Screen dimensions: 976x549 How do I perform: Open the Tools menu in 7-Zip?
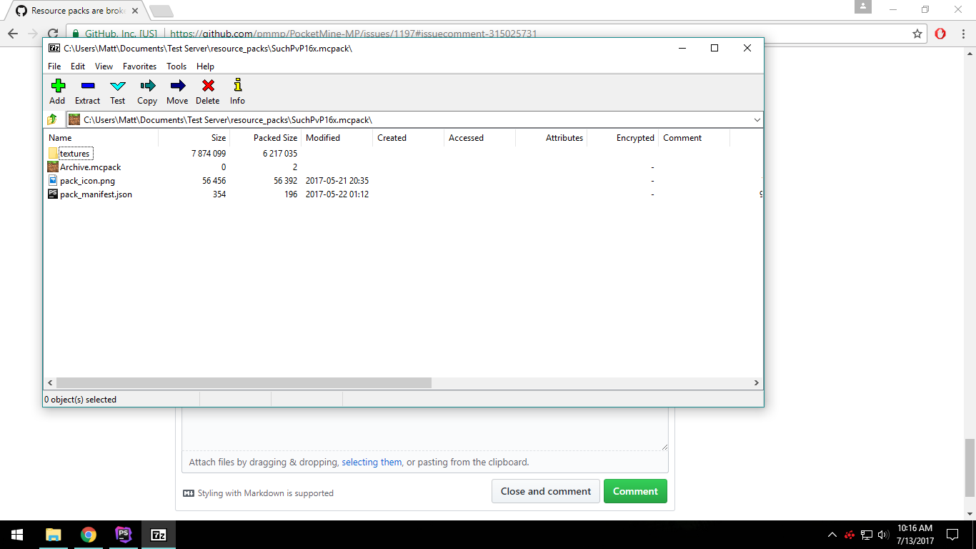176,66
